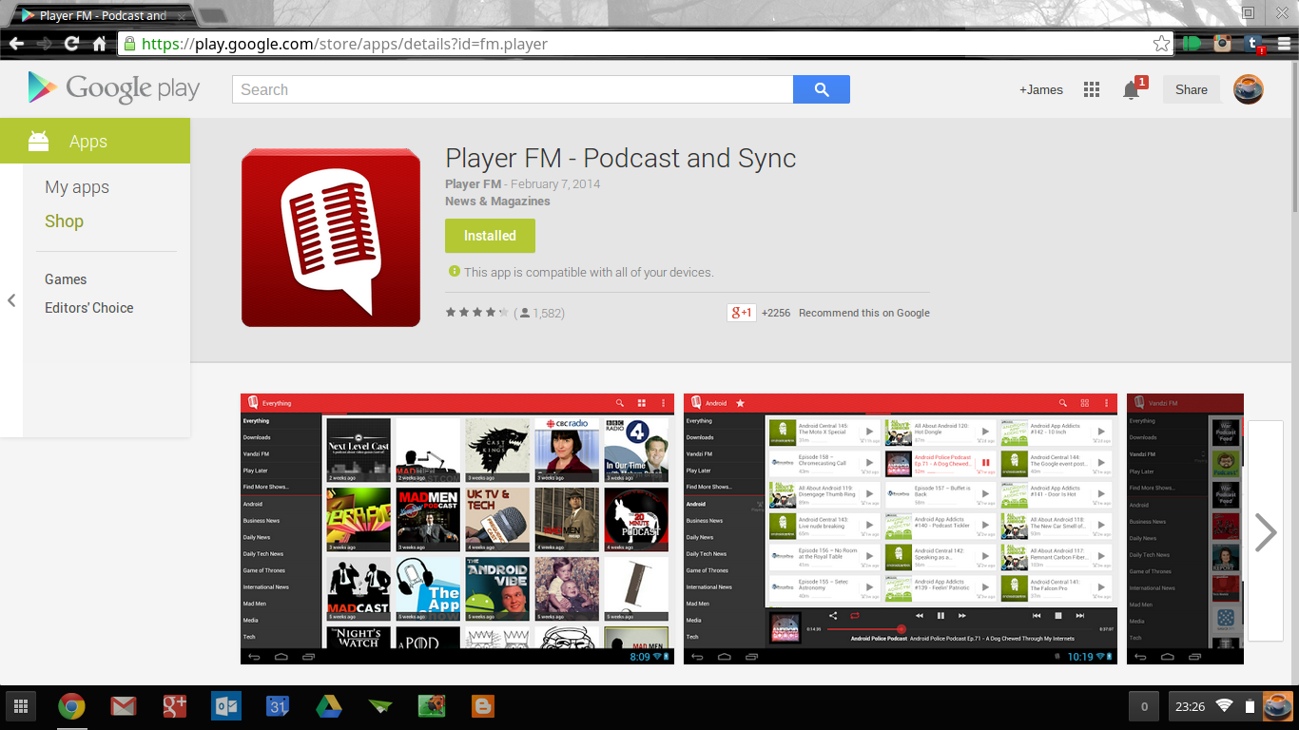The width and height of the screenshot is (1299, 730).
Task: Open the account profile picture in the header
Action: click(x=1249, y=89)
